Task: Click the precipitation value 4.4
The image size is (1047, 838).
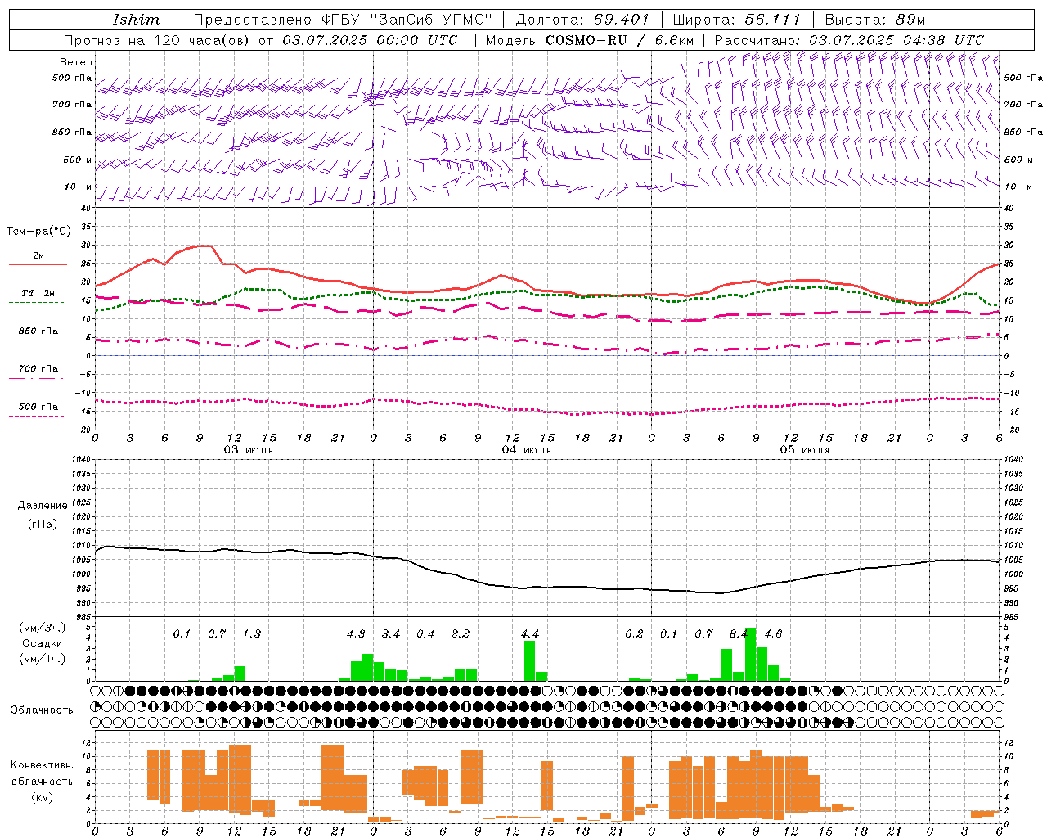Action: pyautogui.click(x=530, y=633)
